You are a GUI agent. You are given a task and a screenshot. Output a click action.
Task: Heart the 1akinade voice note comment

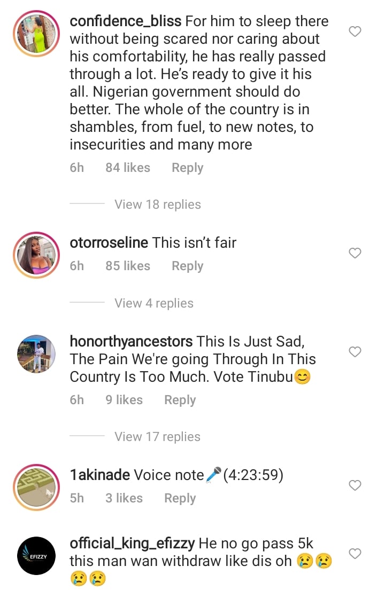pos(355,485)
